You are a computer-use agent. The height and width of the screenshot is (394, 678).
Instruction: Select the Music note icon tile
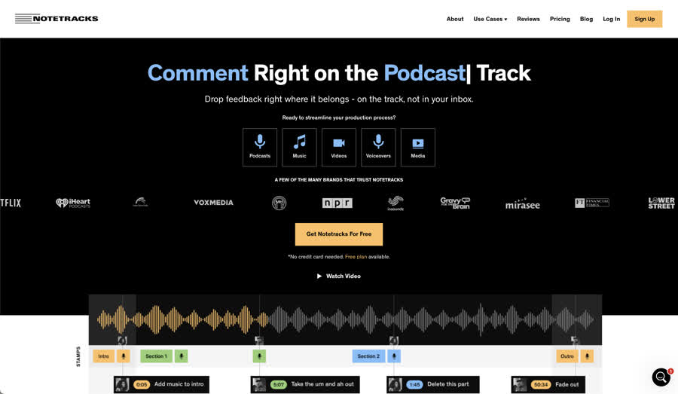tap(299, 147)
